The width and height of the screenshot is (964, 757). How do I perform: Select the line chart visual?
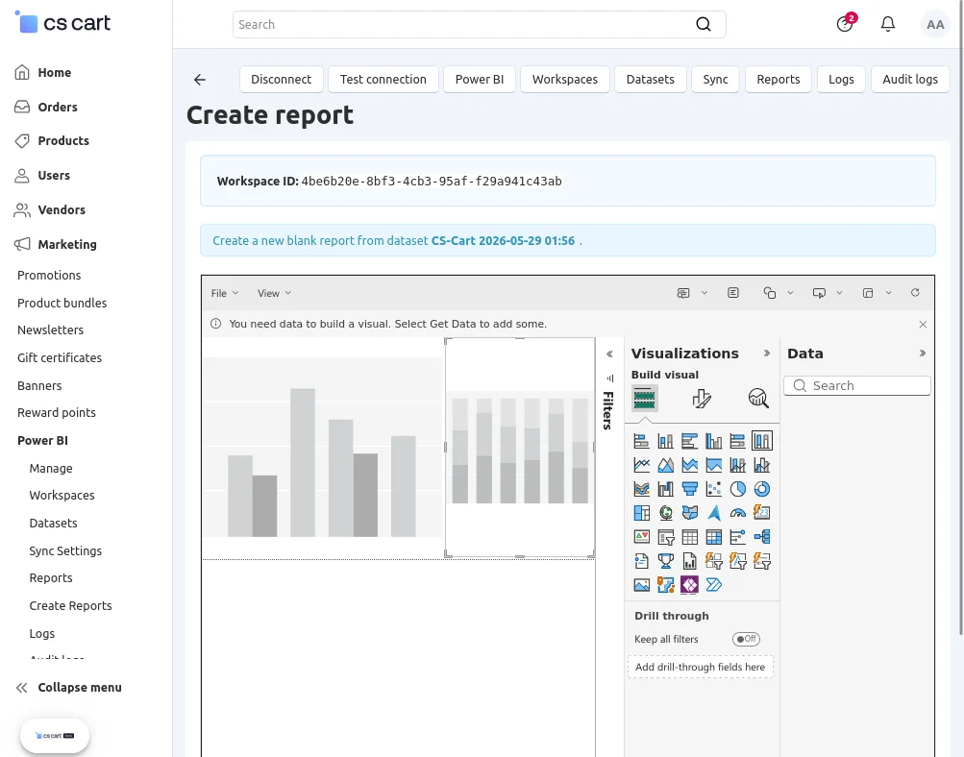(x=641, y=465)
